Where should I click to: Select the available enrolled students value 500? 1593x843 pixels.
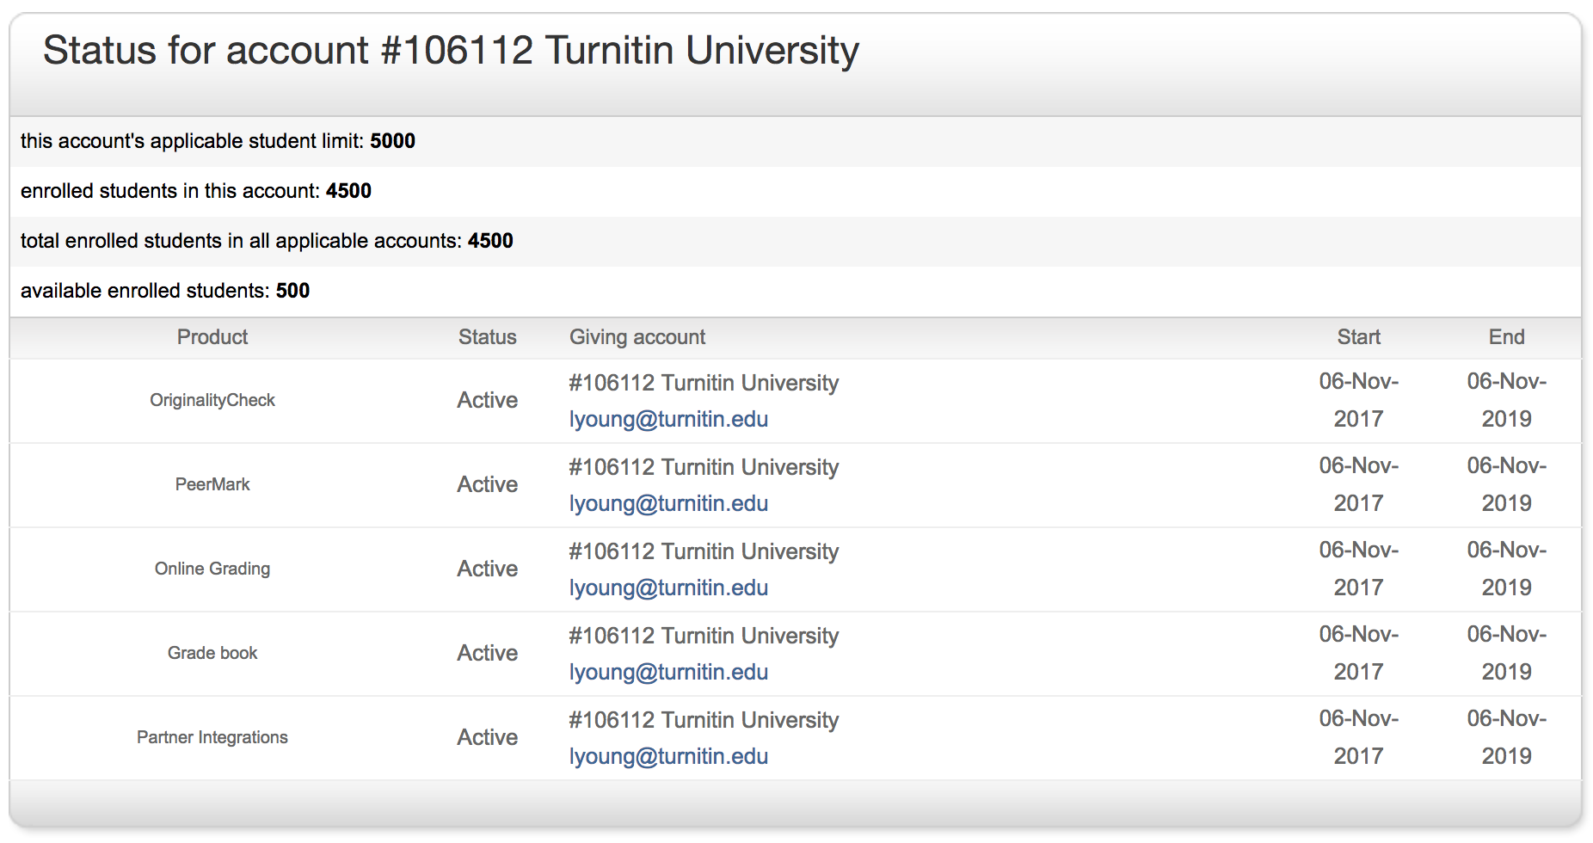[x=292, y=291]
